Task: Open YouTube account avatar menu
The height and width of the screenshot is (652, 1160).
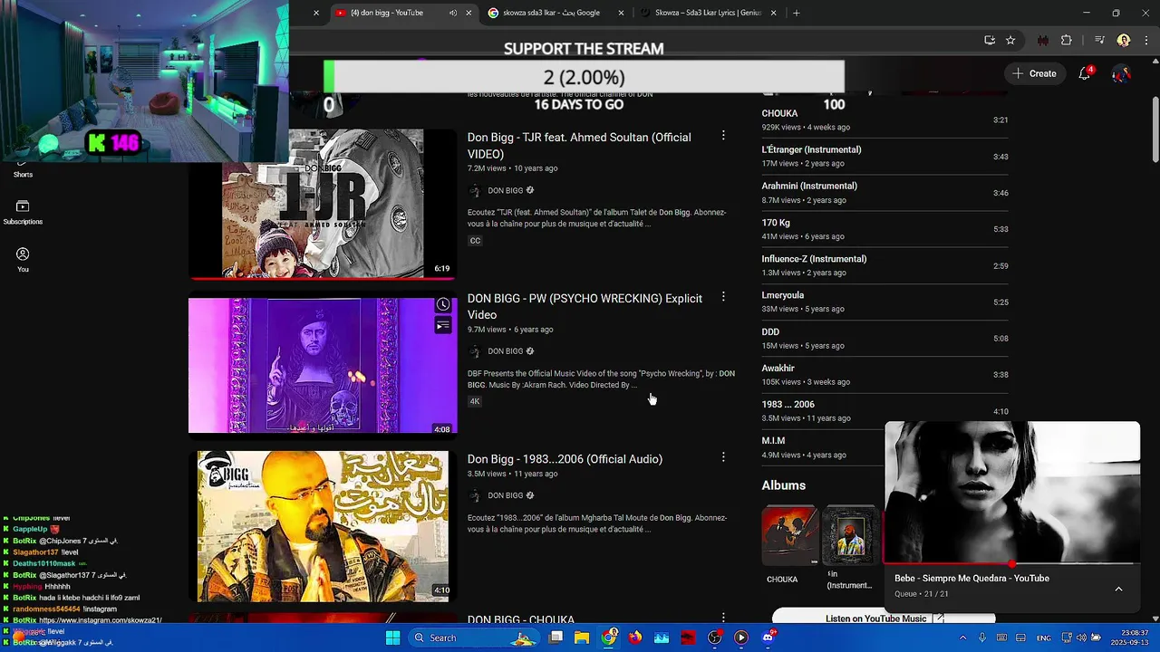Action: [x=1122, y=73]
